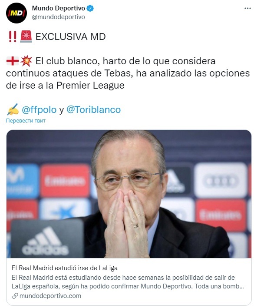Click the England flag emoji
This screenshot has height=308, width=254.
[12, 61]
